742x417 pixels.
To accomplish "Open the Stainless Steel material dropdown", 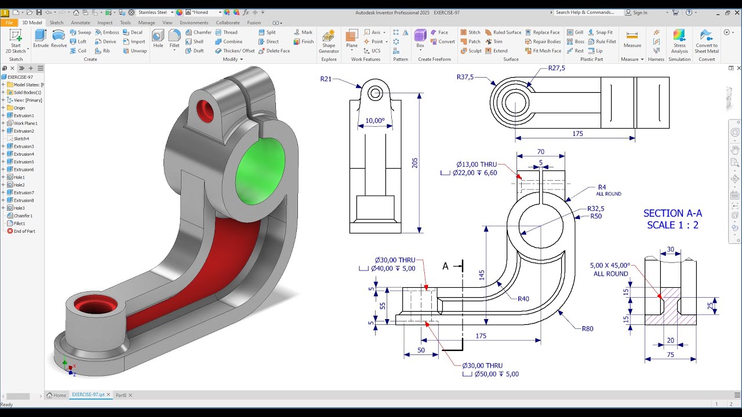I will click(x=172, y=12).
